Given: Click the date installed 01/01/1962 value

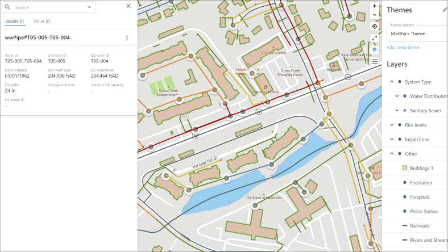Looking at the screenshot, I should pyautogui.click(x=17, y=76).
